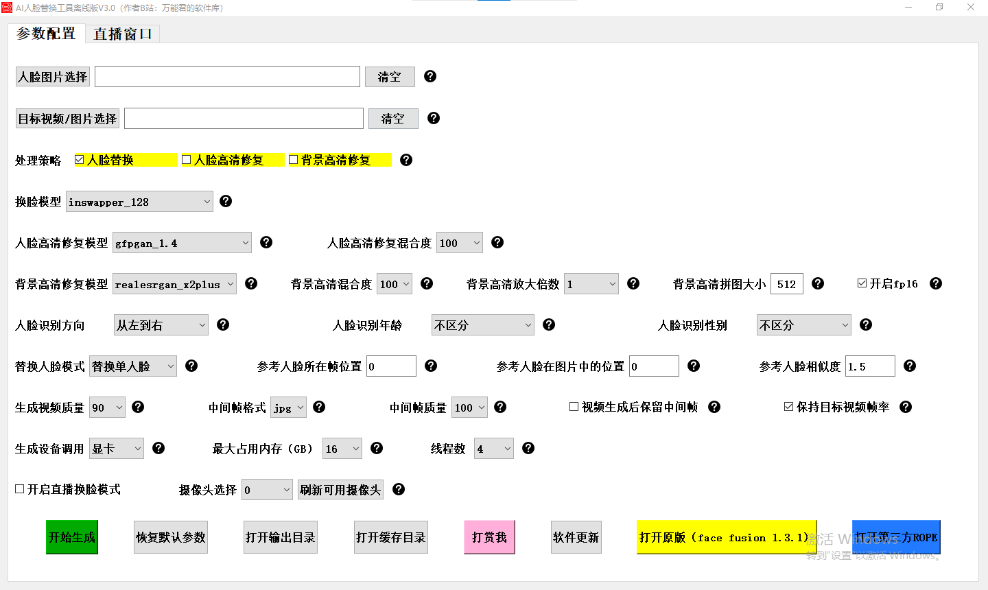This screenshot has height=590, width=988.
Task: Uncheck 保持目标视频帧率 option
Action: pyautogui.click(x=789, y=406)
